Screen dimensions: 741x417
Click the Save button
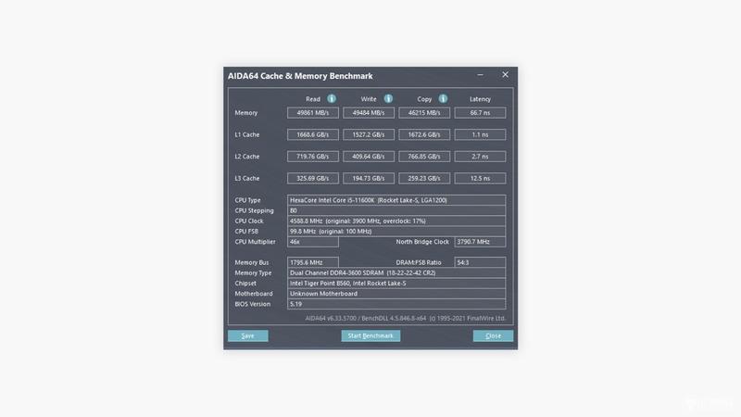pyautogui.click(x=248, y=335)
